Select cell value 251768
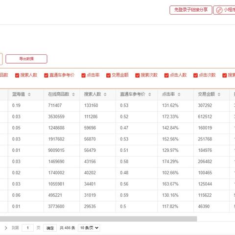This screenshot has width=235, height=235. coord(205,139)
